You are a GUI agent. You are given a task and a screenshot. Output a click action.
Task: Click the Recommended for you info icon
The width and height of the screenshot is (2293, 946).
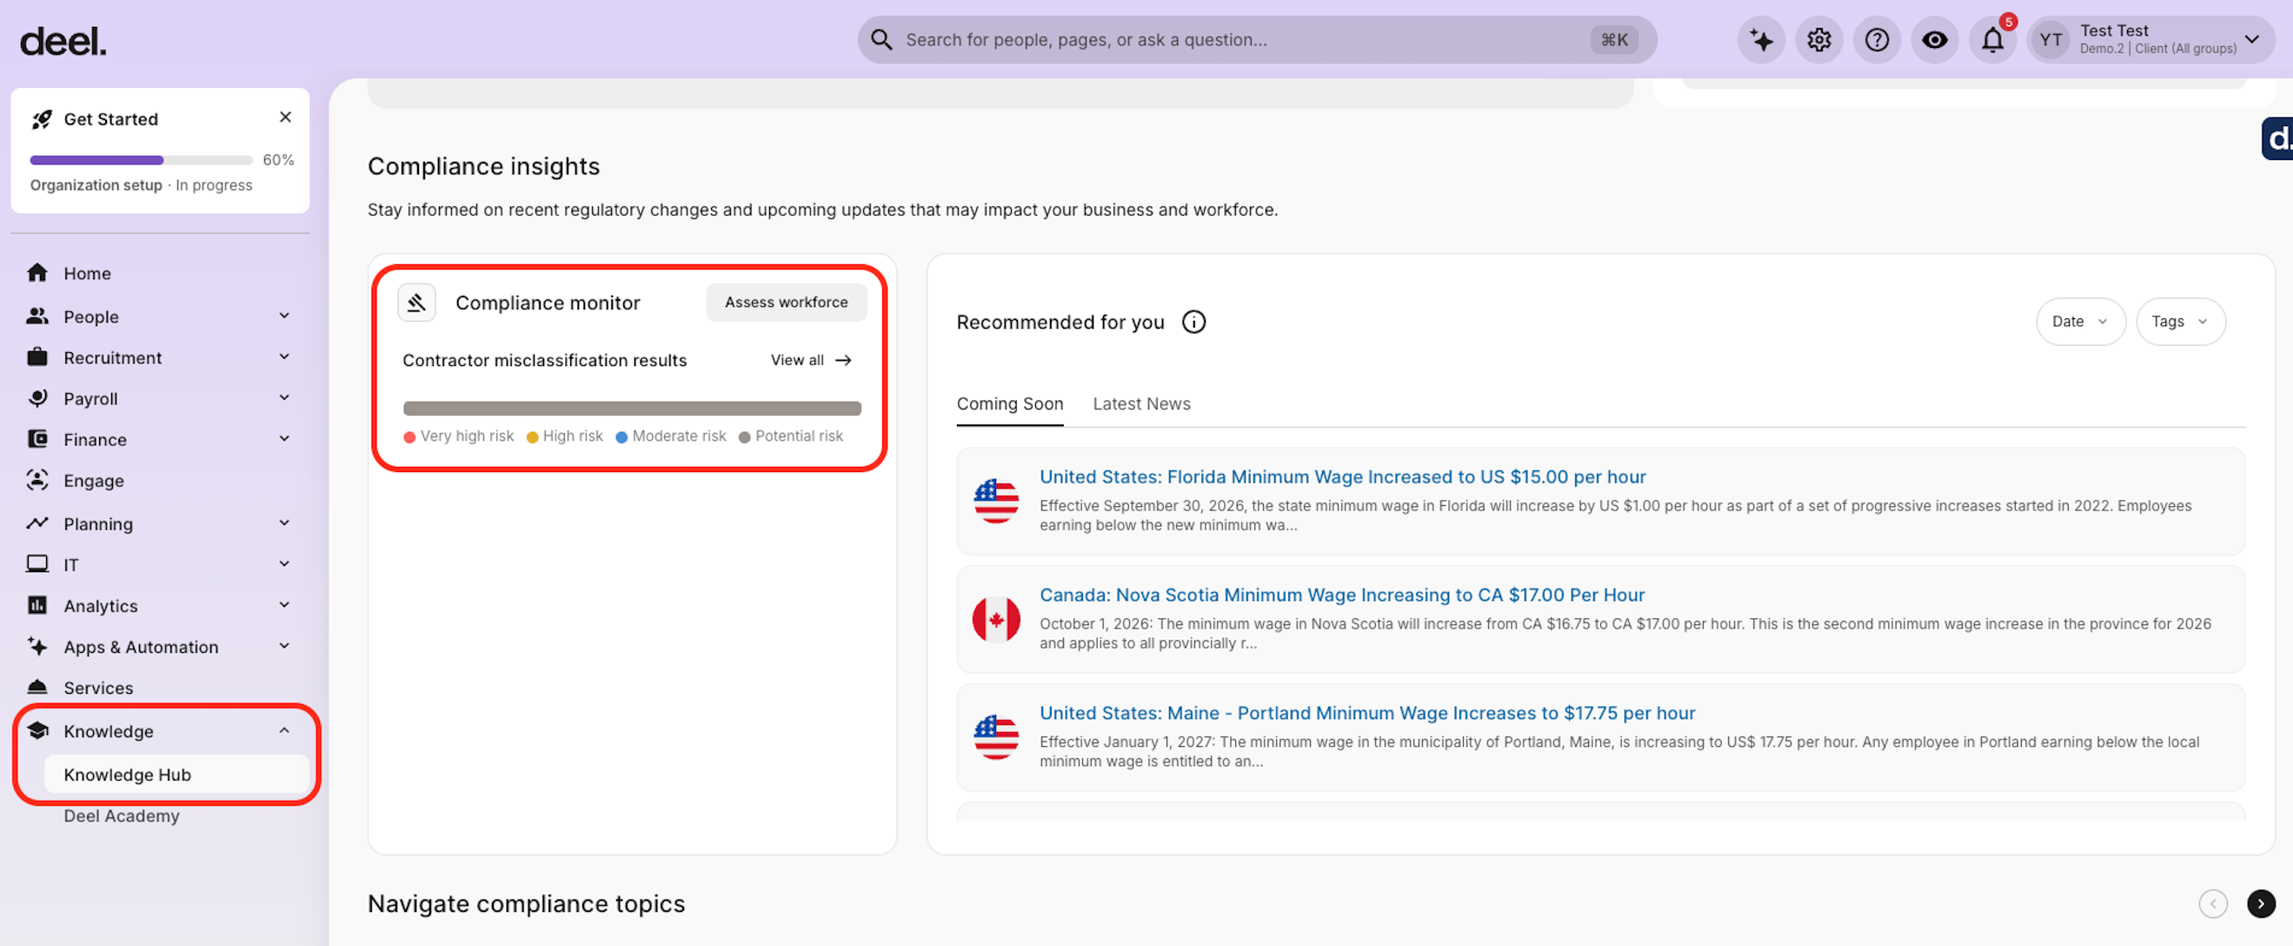point(1193,323)
